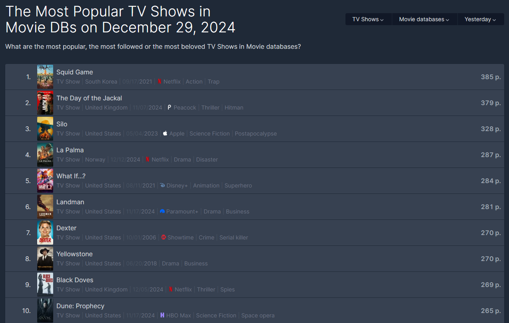Click the Hitman tag
The height and width of the screenshot is (323, 509).
point(234,108)
